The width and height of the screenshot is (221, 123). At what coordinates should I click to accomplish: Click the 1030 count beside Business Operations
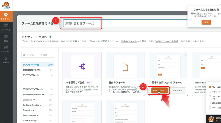point(50,95)
